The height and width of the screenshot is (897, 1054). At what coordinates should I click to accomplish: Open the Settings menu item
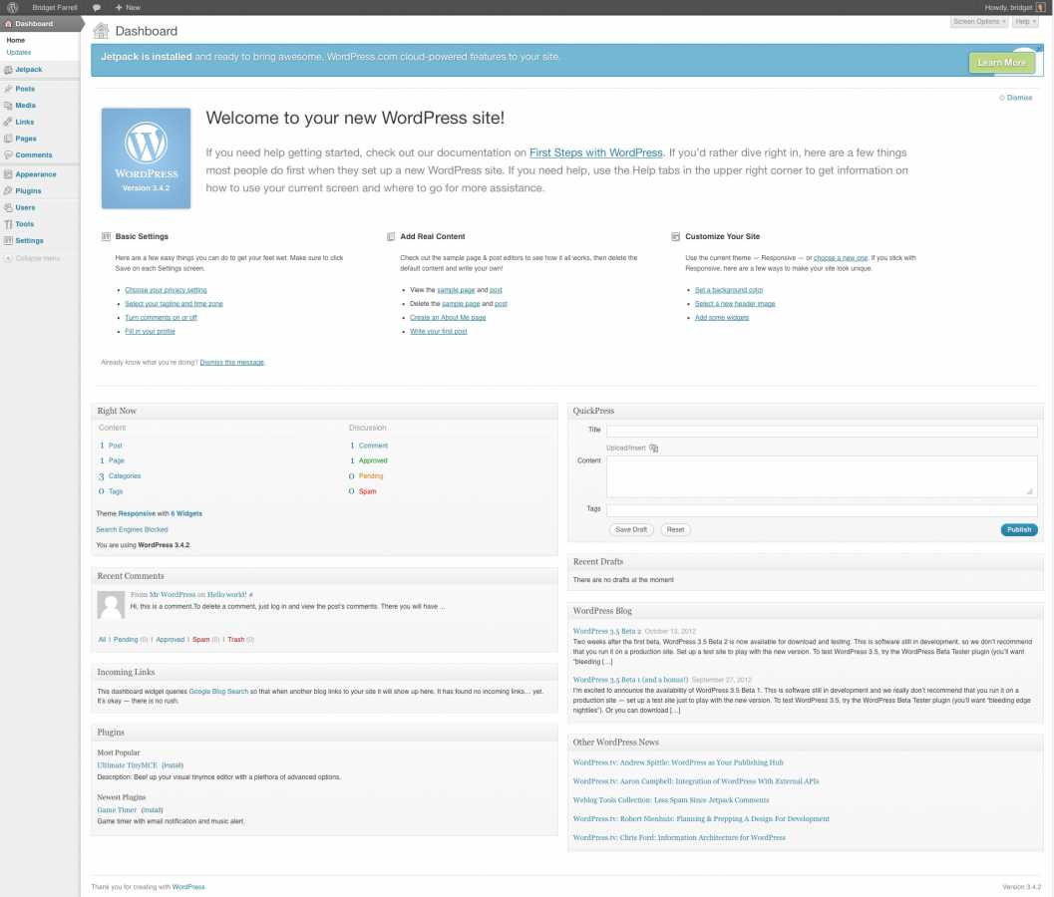click(x=29, y=240)
